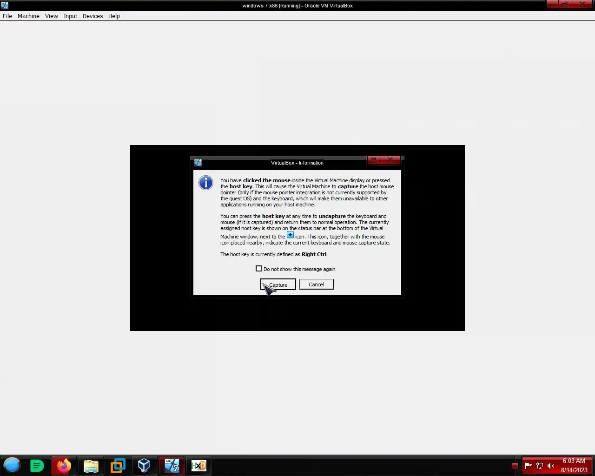The image size is (595, 476).
Task: Click the 'Right Ctrl' host key text
Action: click(314, 254)
